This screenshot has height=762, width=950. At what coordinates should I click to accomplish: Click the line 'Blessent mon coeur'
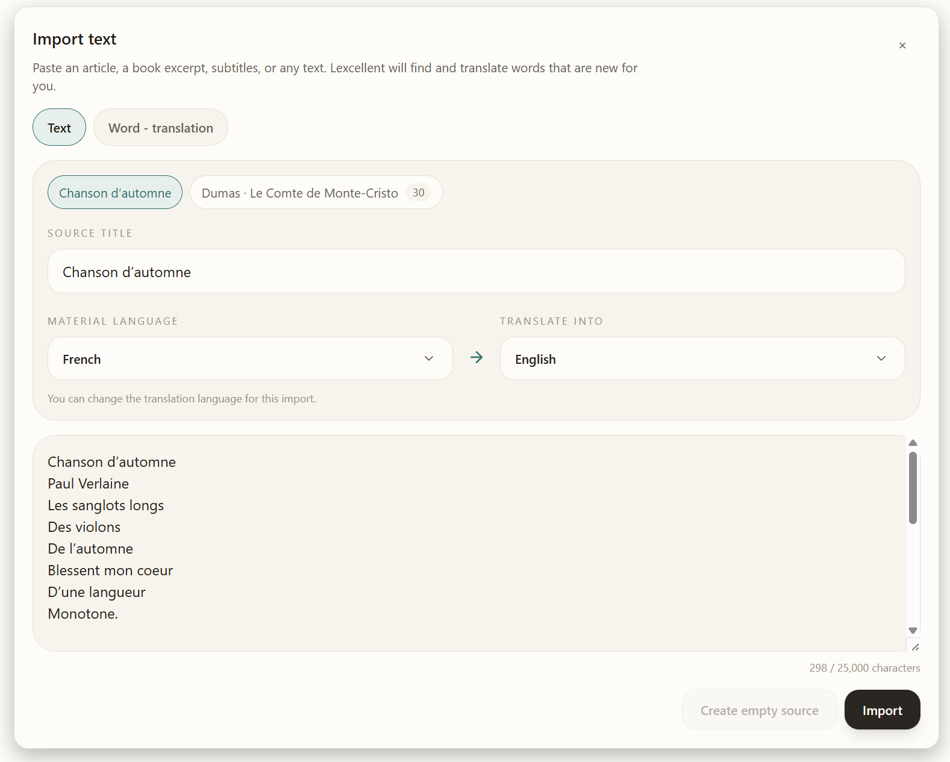(110, 570)
